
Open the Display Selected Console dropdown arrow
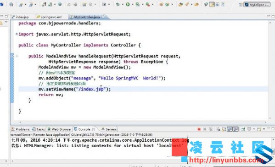tap(254, 129)
